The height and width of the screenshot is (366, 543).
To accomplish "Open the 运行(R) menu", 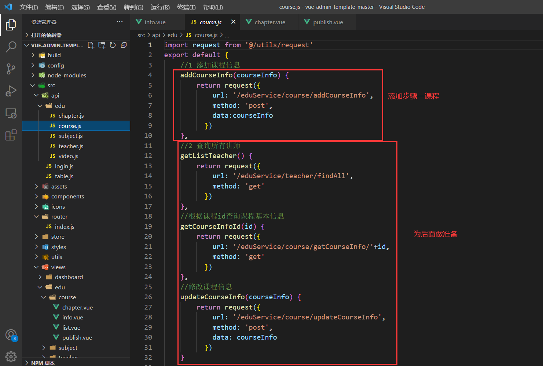I will pyautogui.click(x=160, y=7).
